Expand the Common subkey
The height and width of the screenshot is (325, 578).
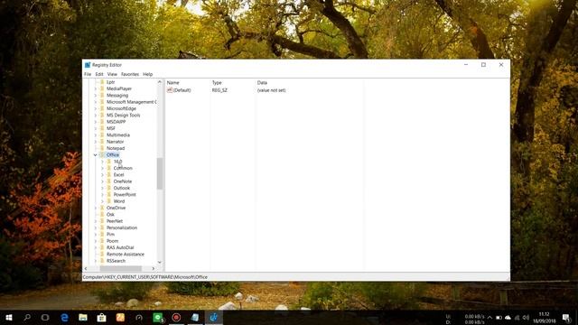(x=102, y=168)
